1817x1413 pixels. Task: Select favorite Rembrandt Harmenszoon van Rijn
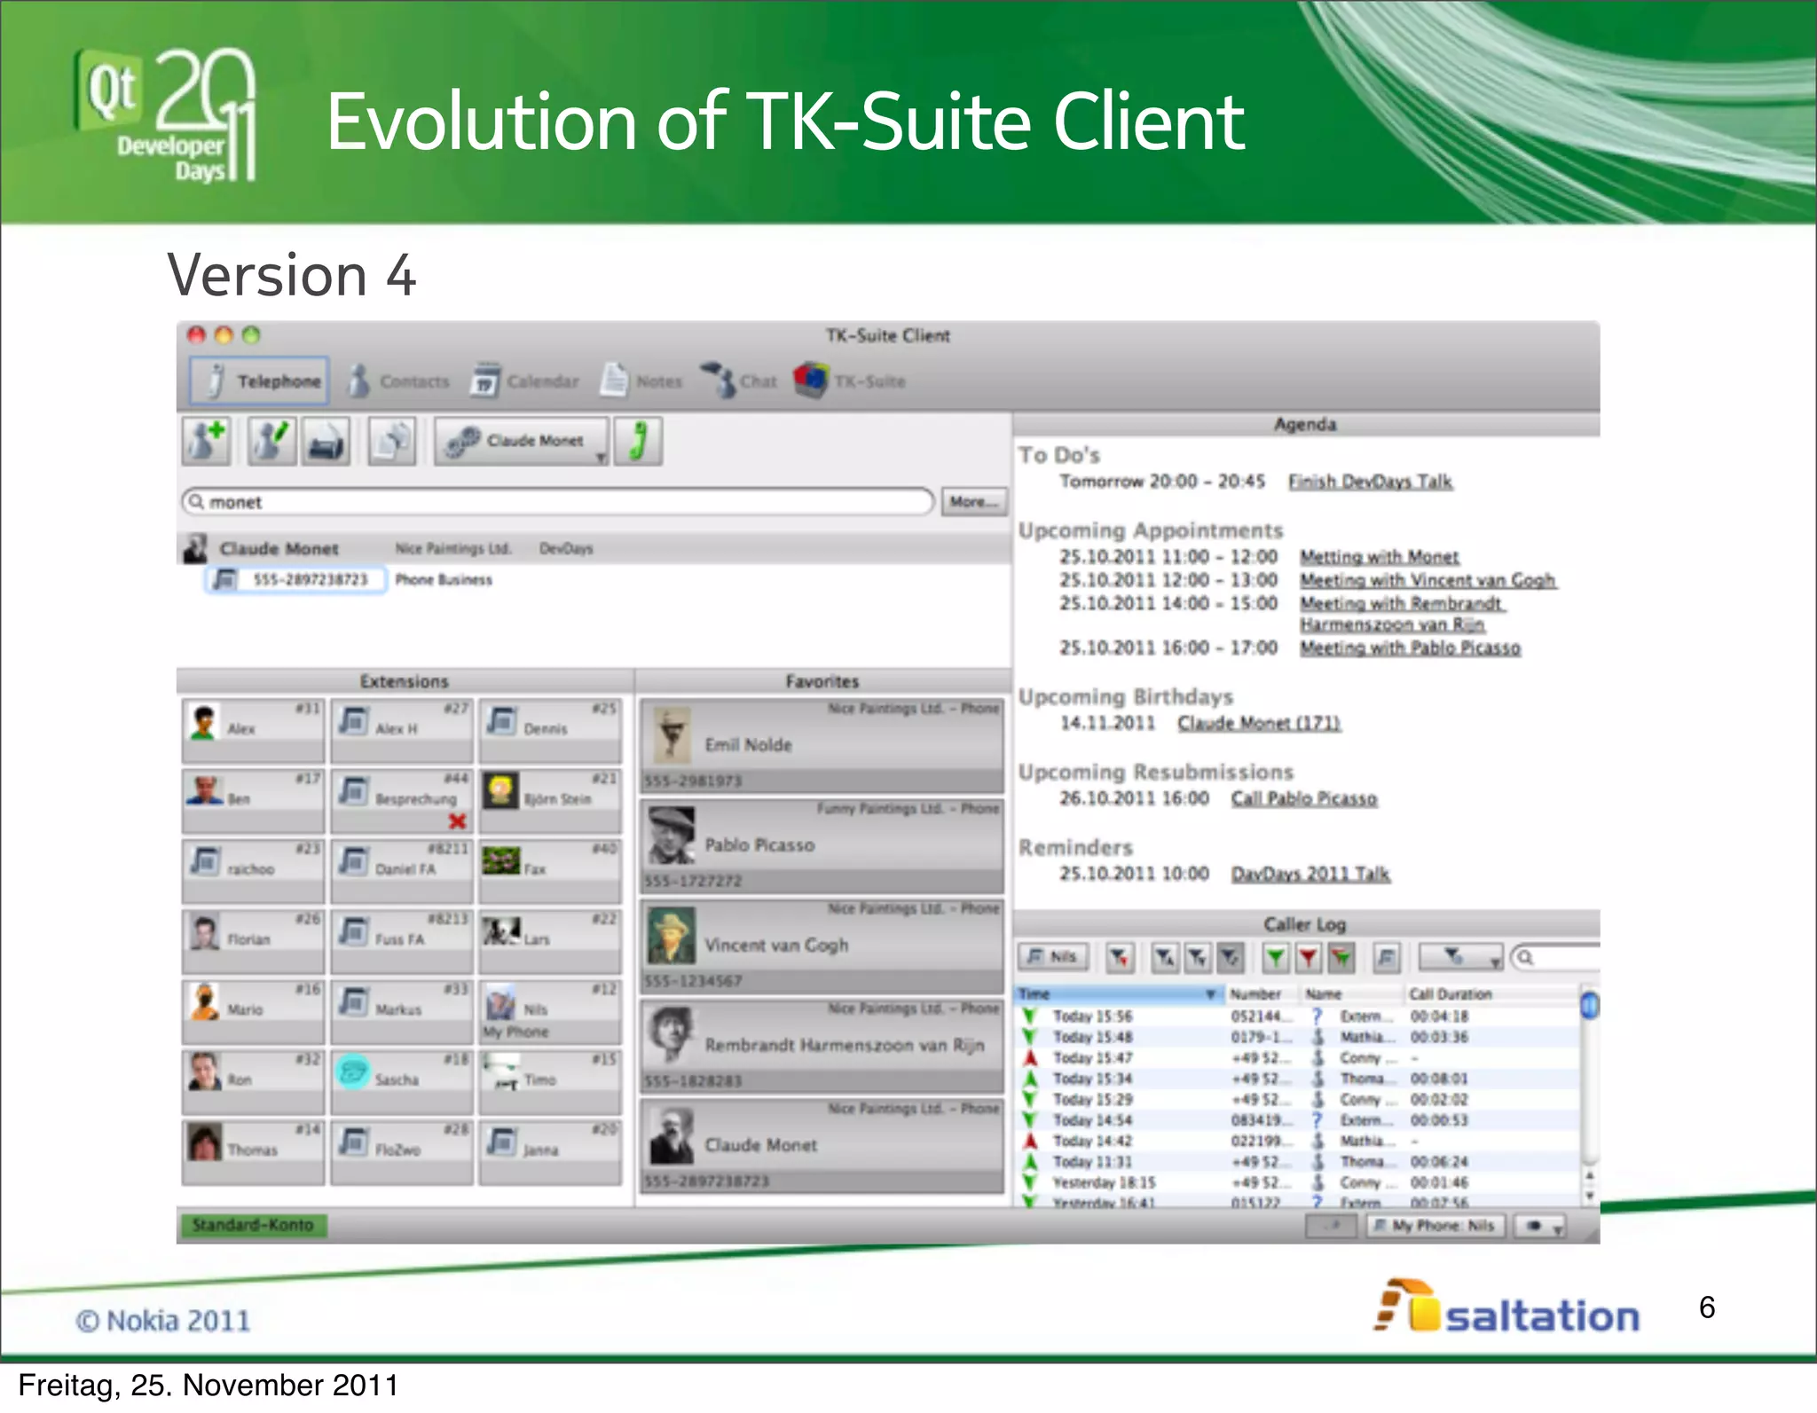pos(822,1047)
